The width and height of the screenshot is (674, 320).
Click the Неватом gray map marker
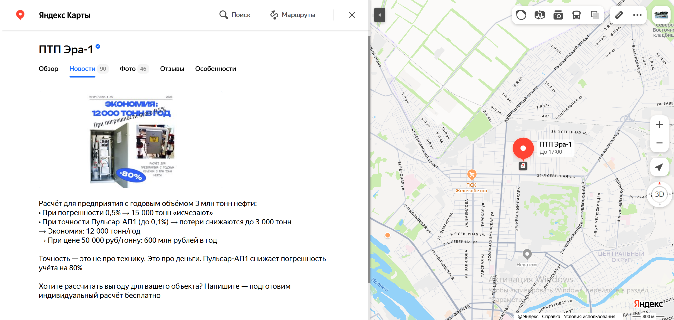pyautogui.click(x=527, y=254)
